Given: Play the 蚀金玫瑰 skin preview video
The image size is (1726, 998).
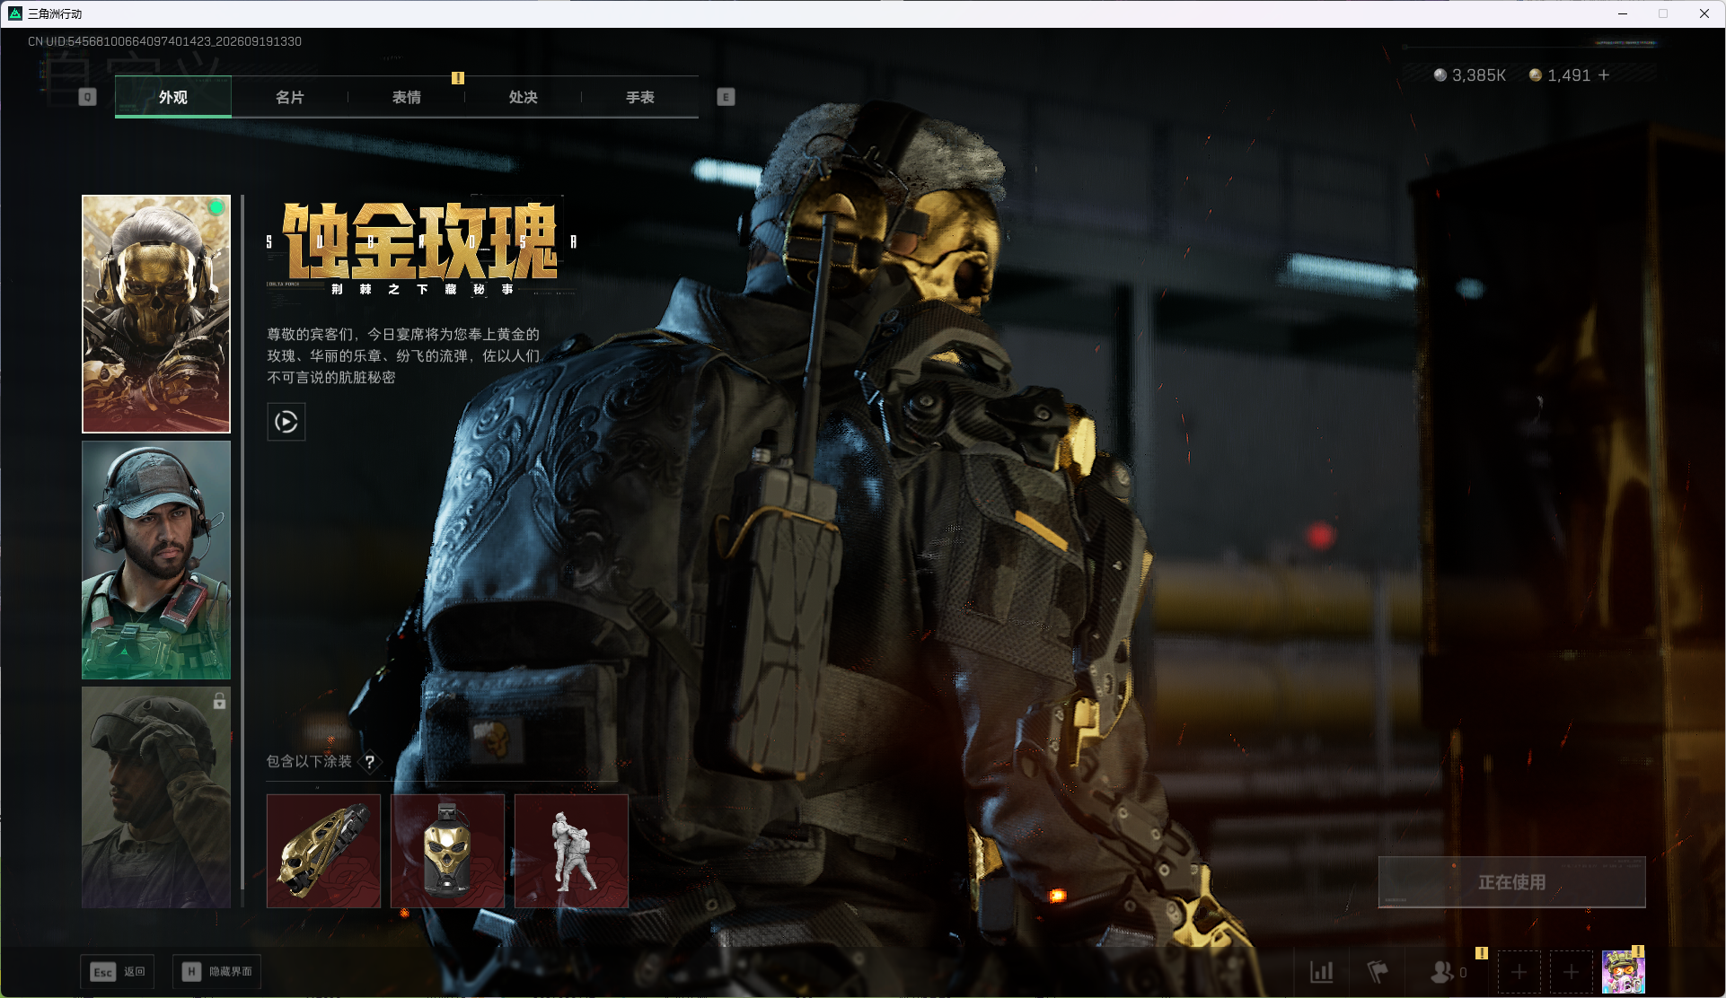Looking at the screenshot, I should click(x=286, y=422).
